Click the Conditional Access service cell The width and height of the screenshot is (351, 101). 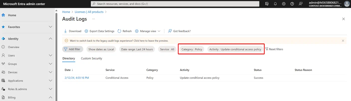click(117, 78)
